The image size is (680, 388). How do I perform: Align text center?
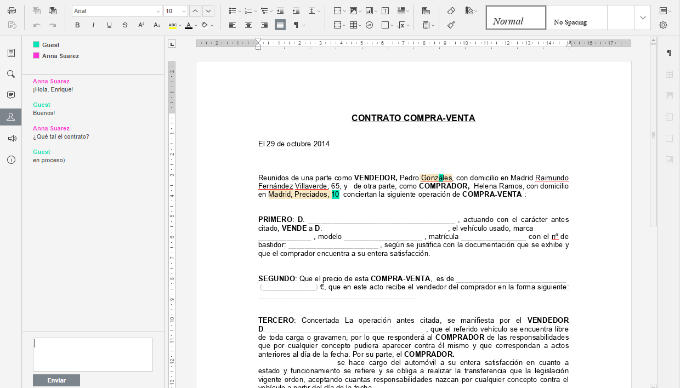[248, 25]
